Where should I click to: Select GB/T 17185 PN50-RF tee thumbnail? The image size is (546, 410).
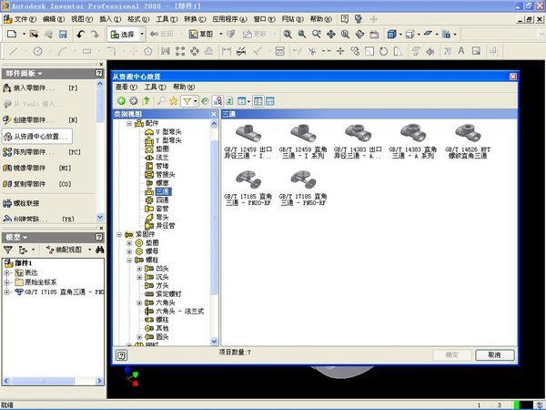point(303,189)
